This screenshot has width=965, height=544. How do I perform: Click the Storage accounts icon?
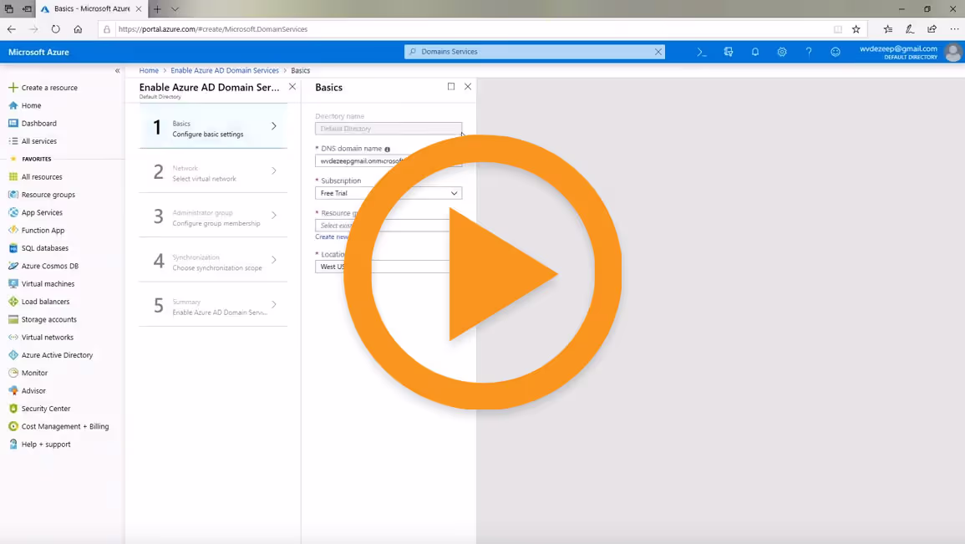click(x=13, y=319)
